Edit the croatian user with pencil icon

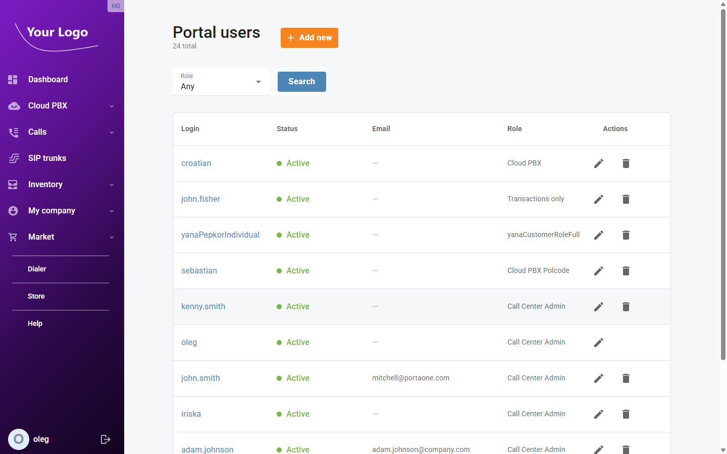(x=598, y=163)
